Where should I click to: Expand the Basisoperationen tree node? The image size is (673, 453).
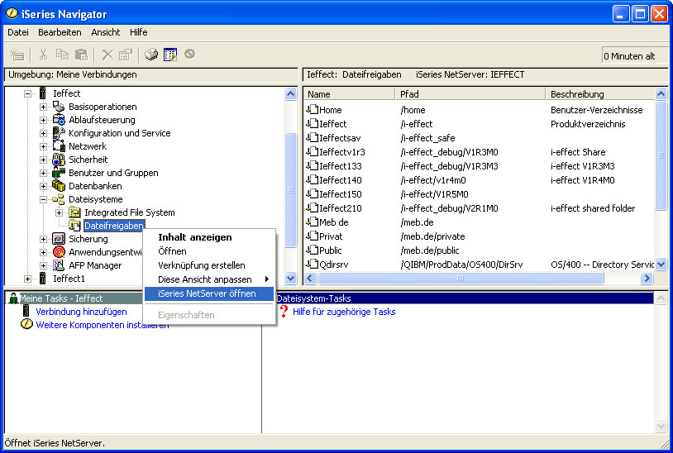(x=44, y=107)
